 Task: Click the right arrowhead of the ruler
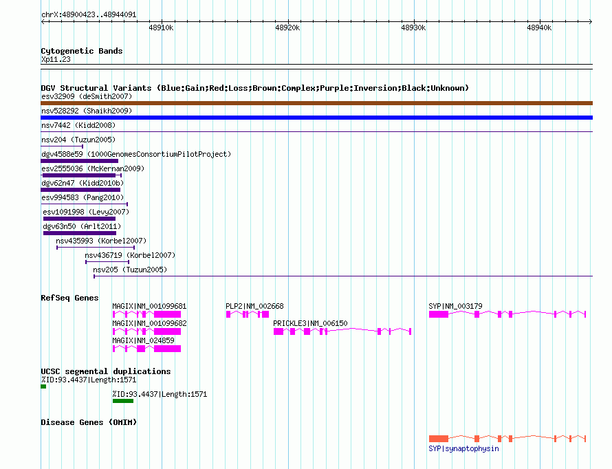coord(591,22)
